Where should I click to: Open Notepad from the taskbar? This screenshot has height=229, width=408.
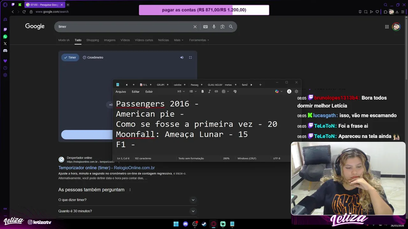point(232,224)
